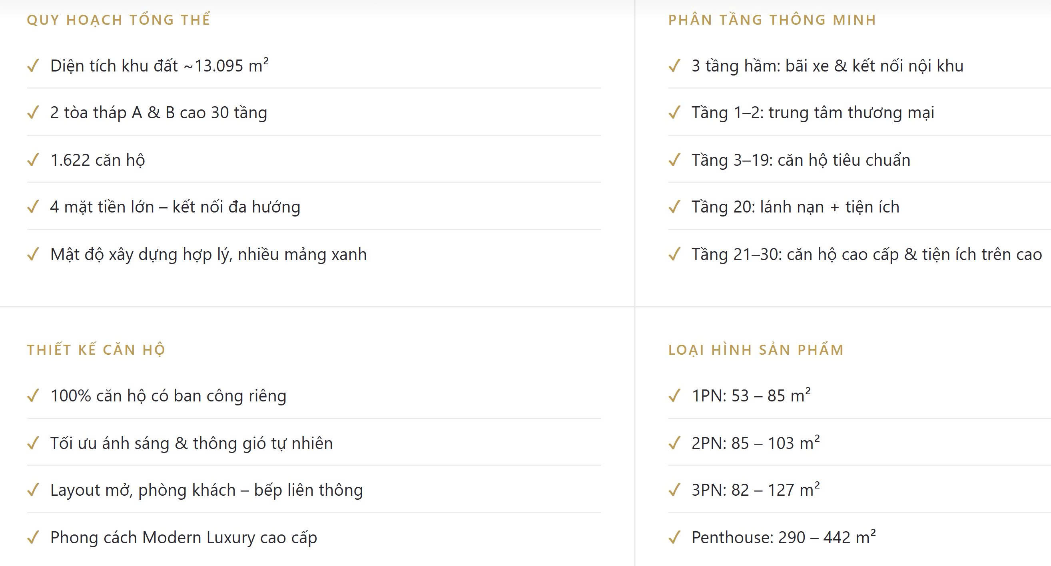Select the QUY HOẠCH TỔNG THỂ heading
The width and height of the screenshot is (1051, 566).
click(119, 19)
